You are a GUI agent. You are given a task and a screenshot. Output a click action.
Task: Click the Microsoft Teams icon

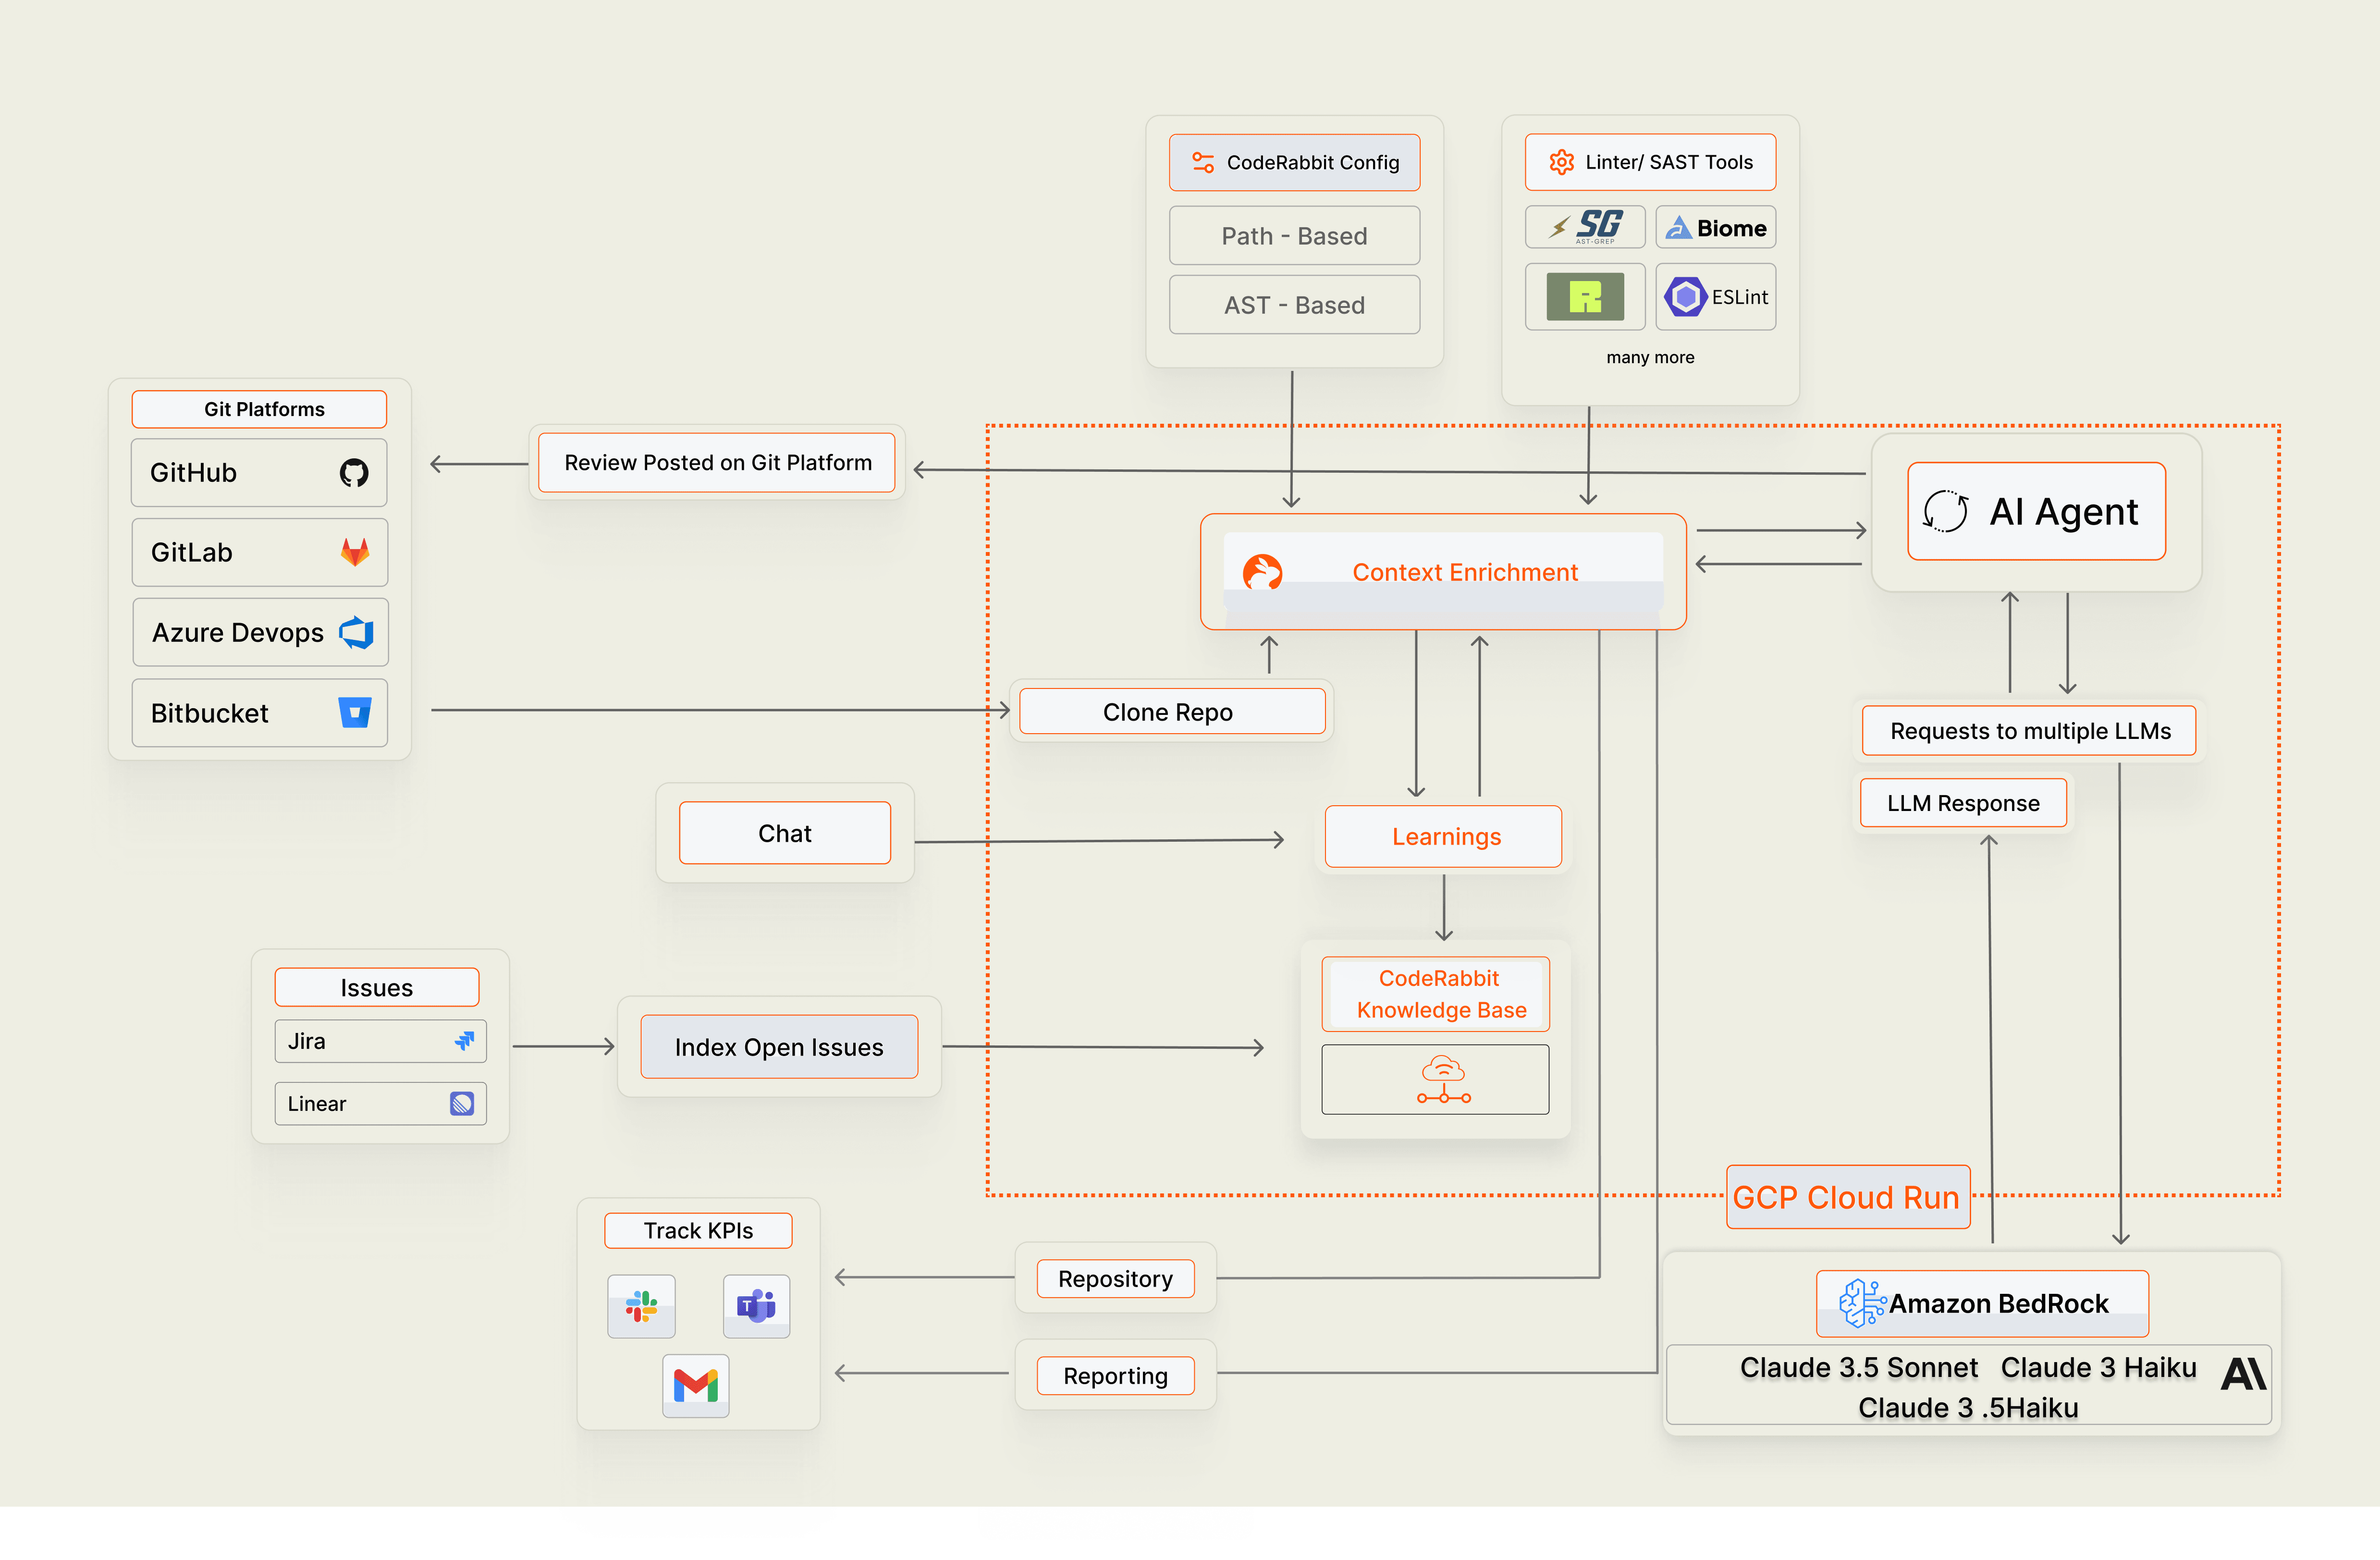click(756, 1305)
